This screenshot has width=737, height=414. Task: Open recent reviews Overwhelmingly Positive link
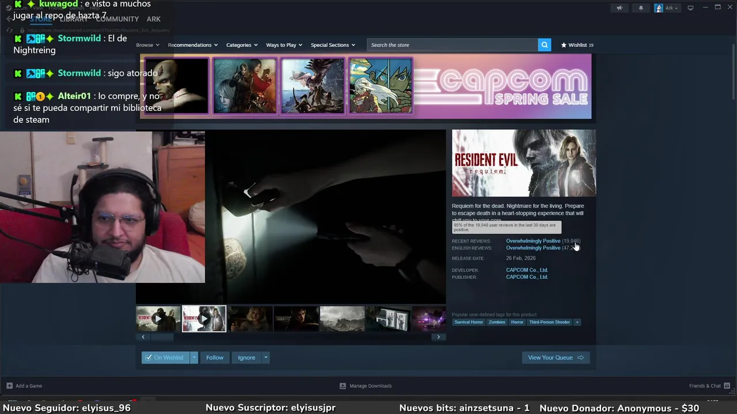[x=533, y=241]
